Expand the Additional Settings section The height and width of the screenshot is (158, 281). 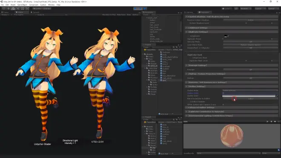[x=232, y=28]
